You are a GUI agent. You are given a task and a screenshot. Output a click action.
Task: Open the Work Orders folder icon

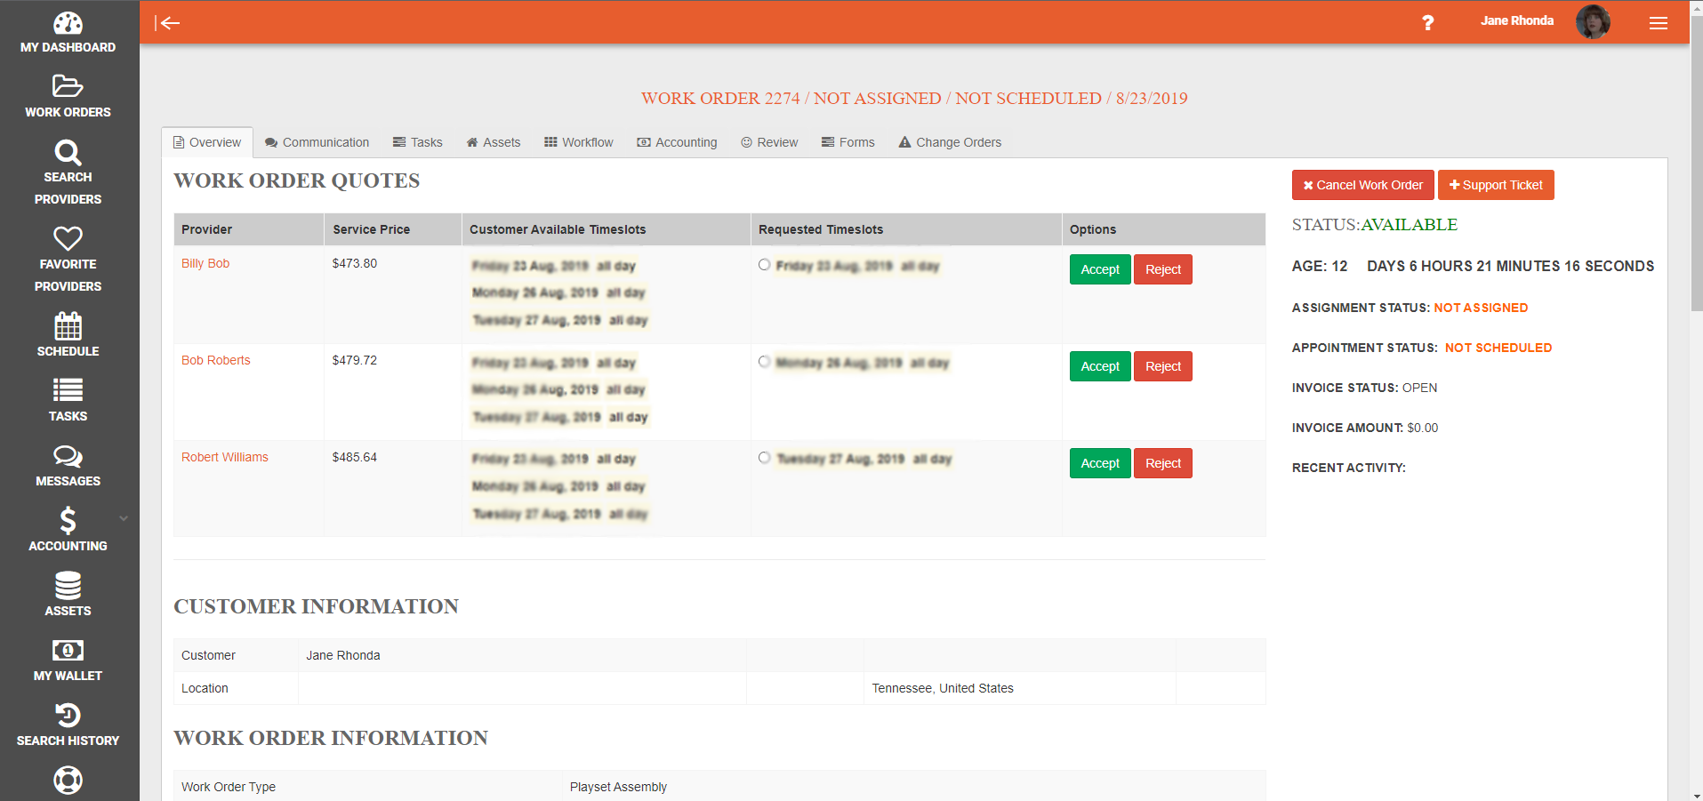click(x=68, y=87)
